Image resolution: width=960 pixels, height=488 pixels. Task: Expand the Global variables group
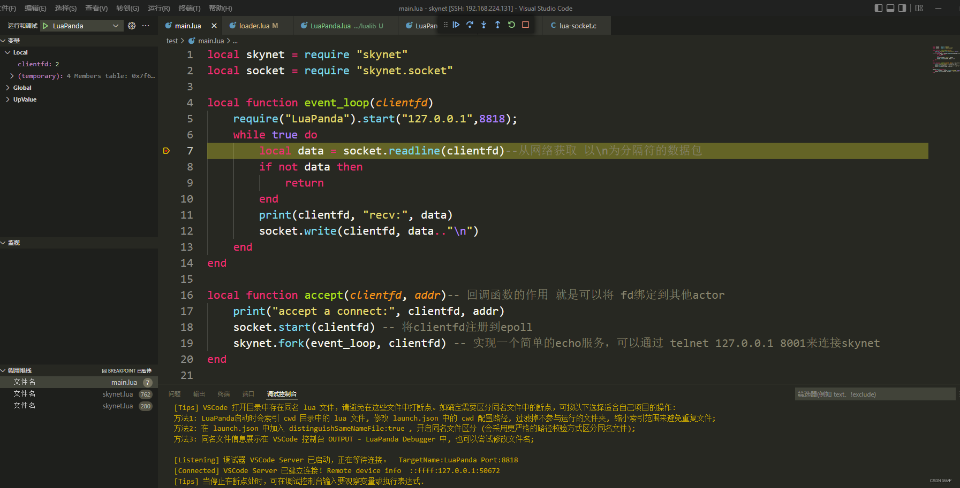coord(7,88)
